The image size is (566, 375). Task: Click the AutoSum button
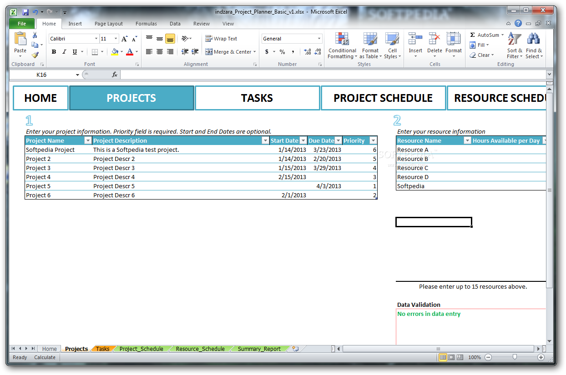[484, 35]
